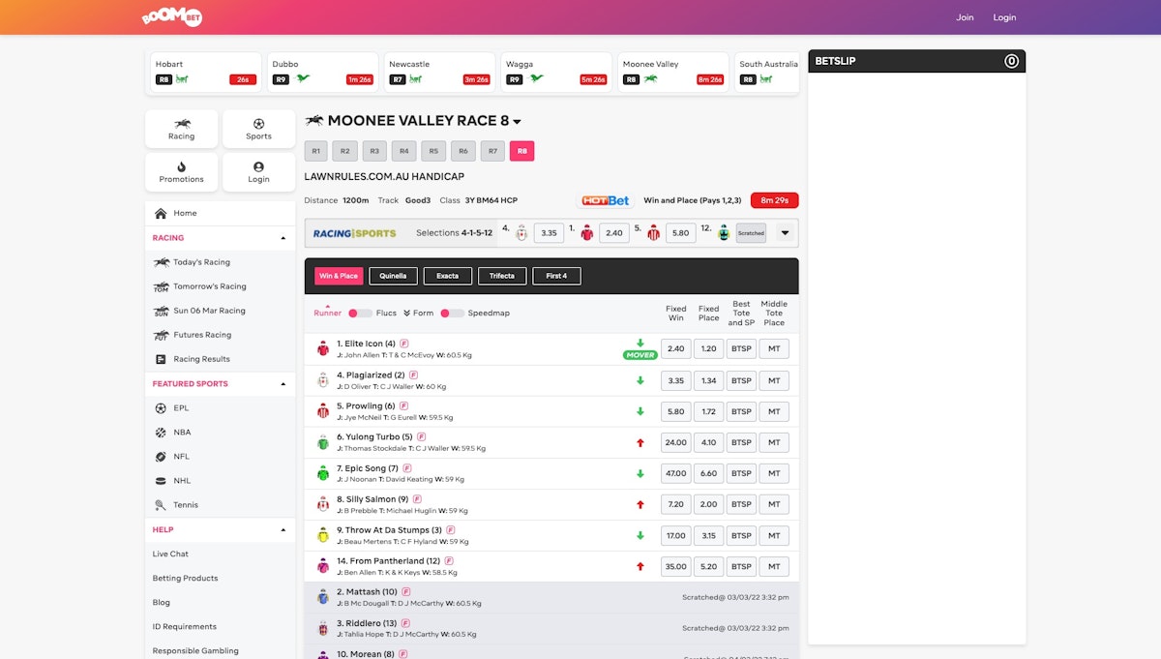
Task: Sort runners by Runner column
Action: [327, 313]
